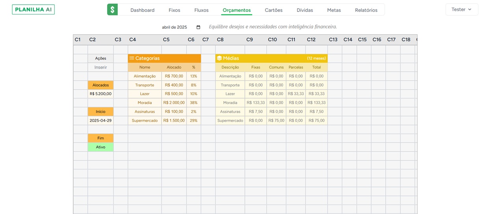Click the R$ 100,00 allocated value
Screen dimensions: 491x214
pyautogui.click(x=174, y=112)
